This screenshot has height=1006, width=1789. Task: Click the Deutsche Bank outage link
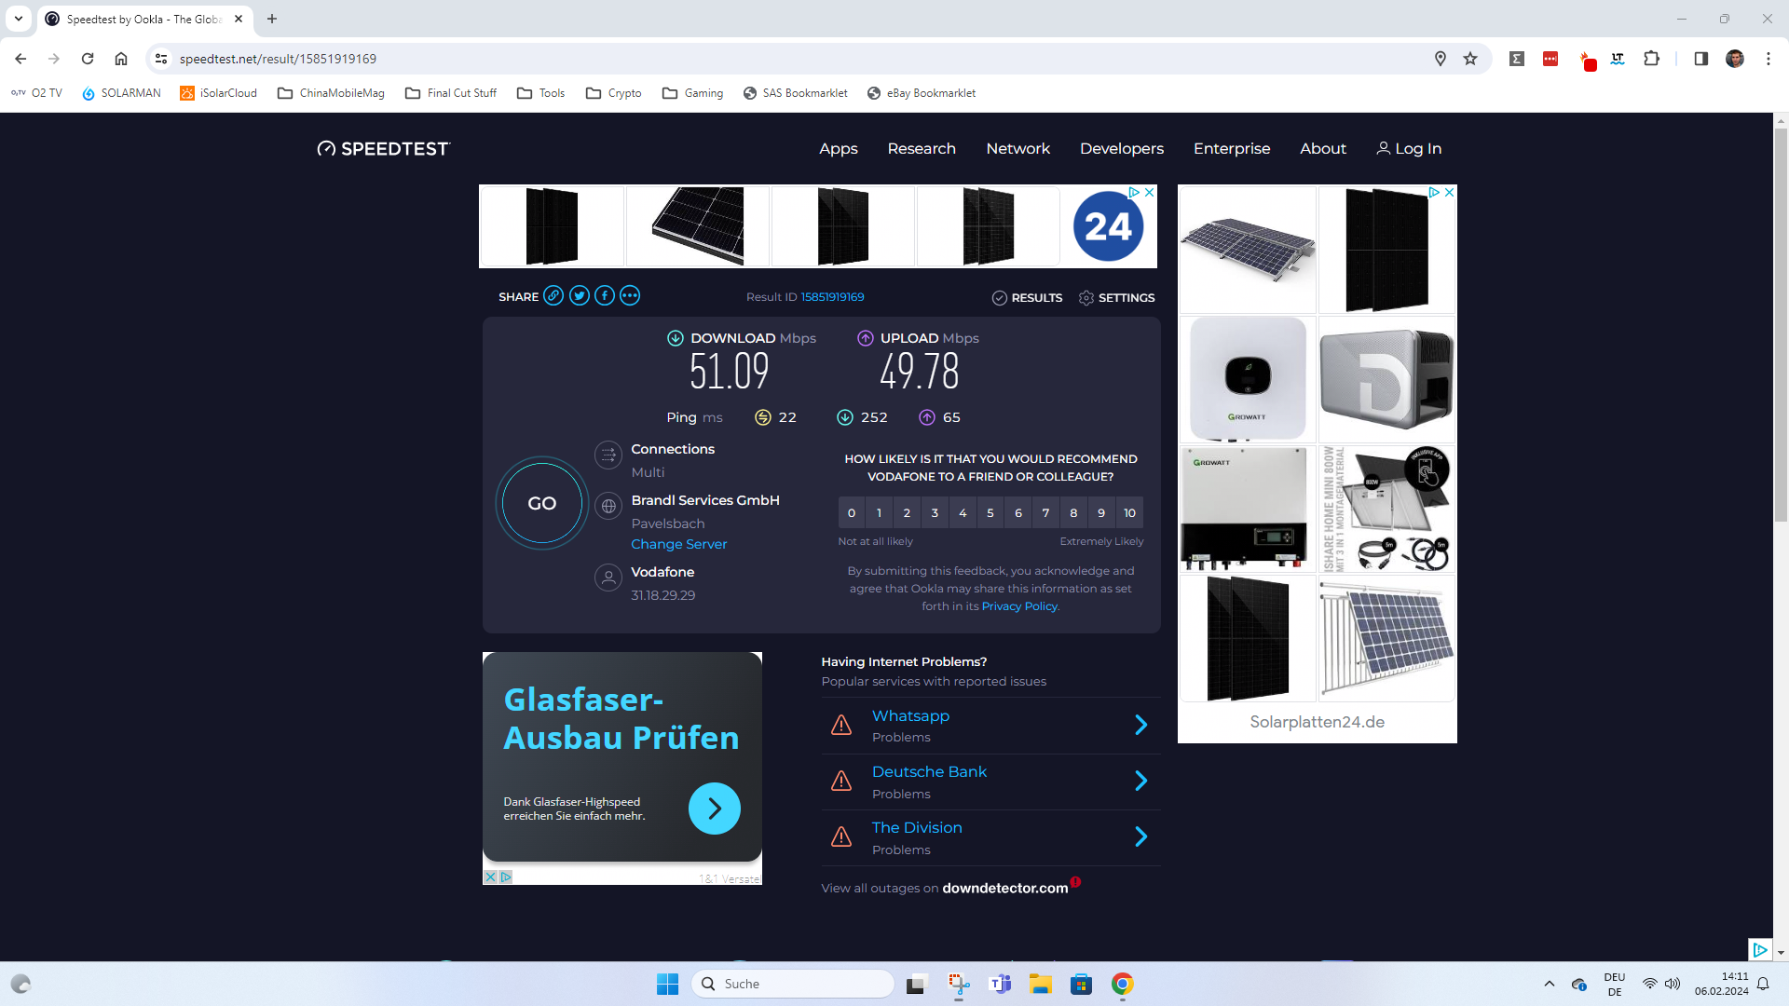pyautogui.click(x=929, y=771)
